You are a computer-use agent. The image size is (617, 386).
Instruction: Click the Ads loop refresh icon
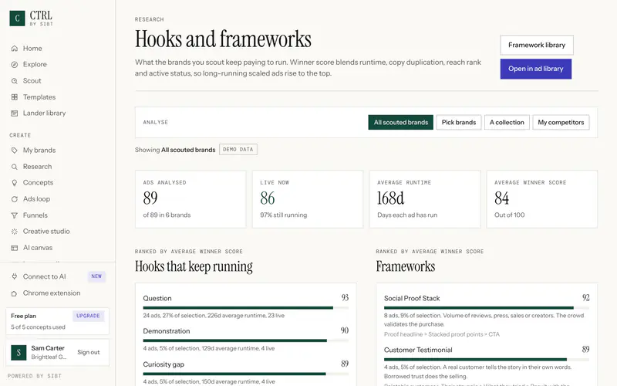point(15,199)
